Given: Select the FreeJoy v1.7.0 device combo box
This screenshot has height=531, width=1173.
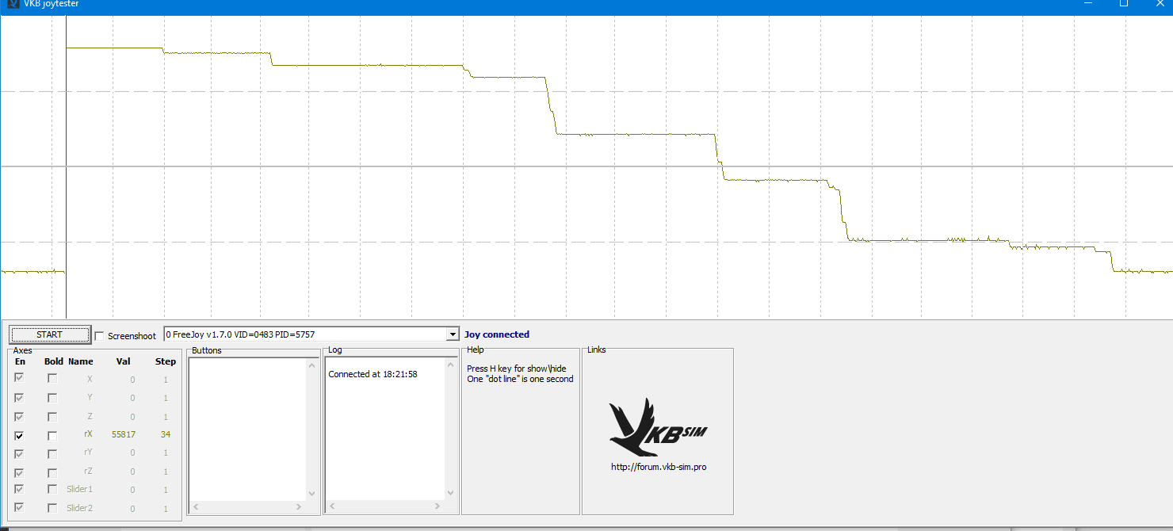Looking at the screenshot, I should (305, 334).
